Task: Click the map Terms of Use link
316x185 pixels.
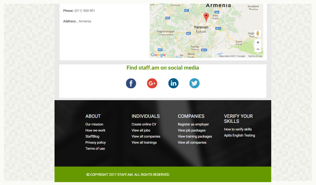Action: 255,56
